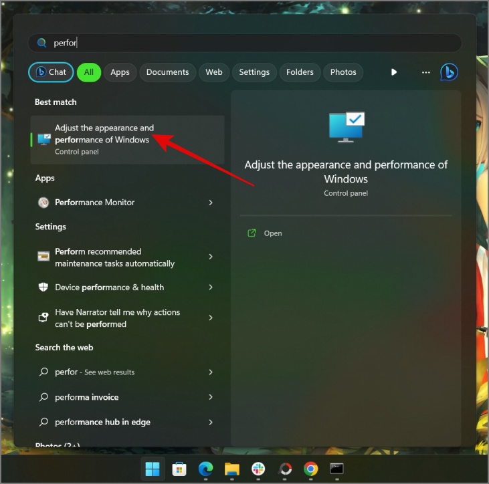Open Slack from the taskbar
Viewport: 489px width, 484px height.
(258, 469)
